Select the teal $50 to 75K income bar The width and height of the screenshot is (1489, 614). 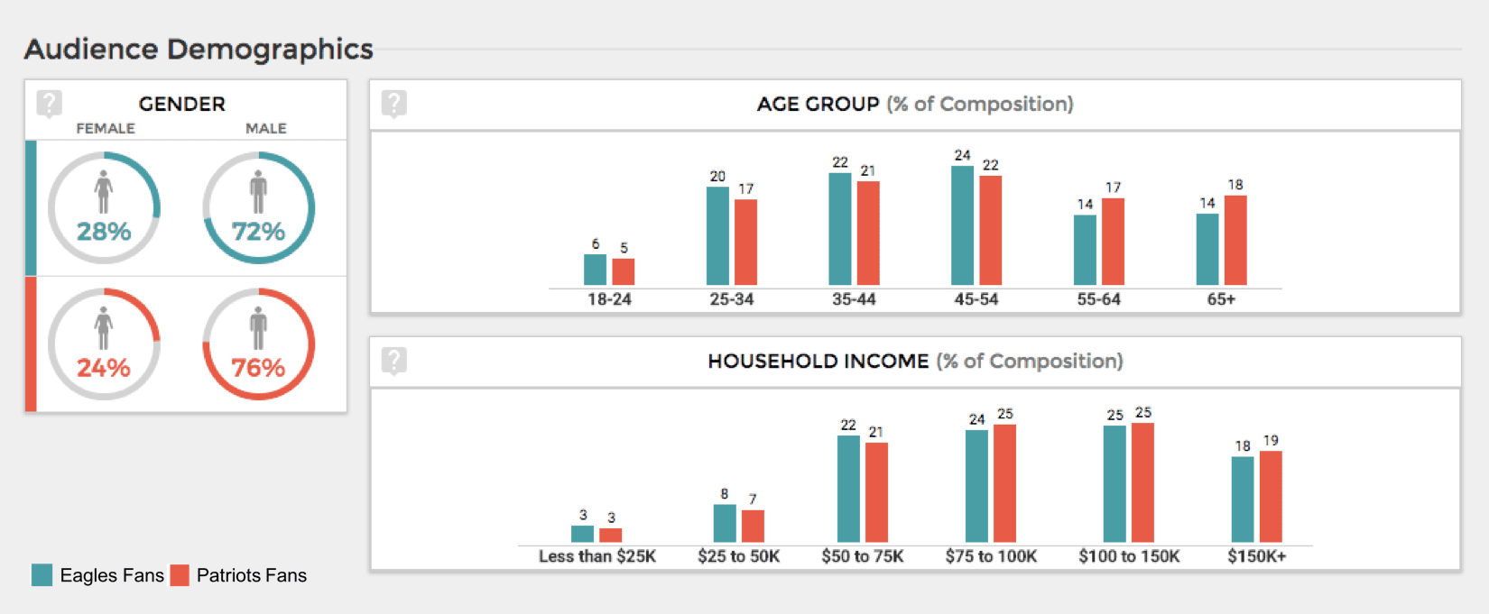coord(848,489)
